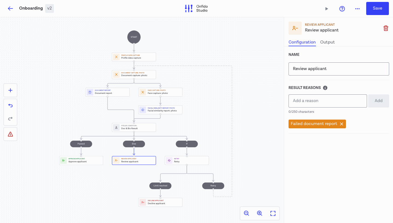Show workflow warnings via triangle icon

click(x=10, y=134)
